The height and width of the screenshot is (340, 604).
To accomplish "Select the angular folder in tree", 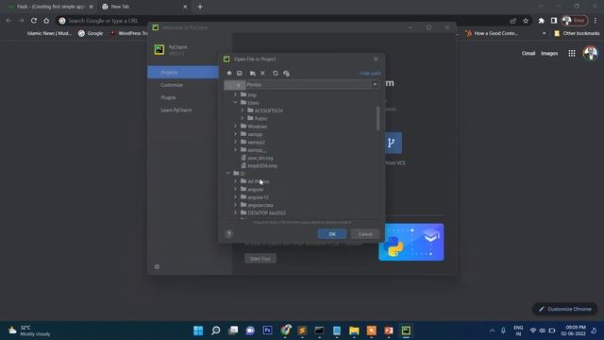I will [256, 189].
